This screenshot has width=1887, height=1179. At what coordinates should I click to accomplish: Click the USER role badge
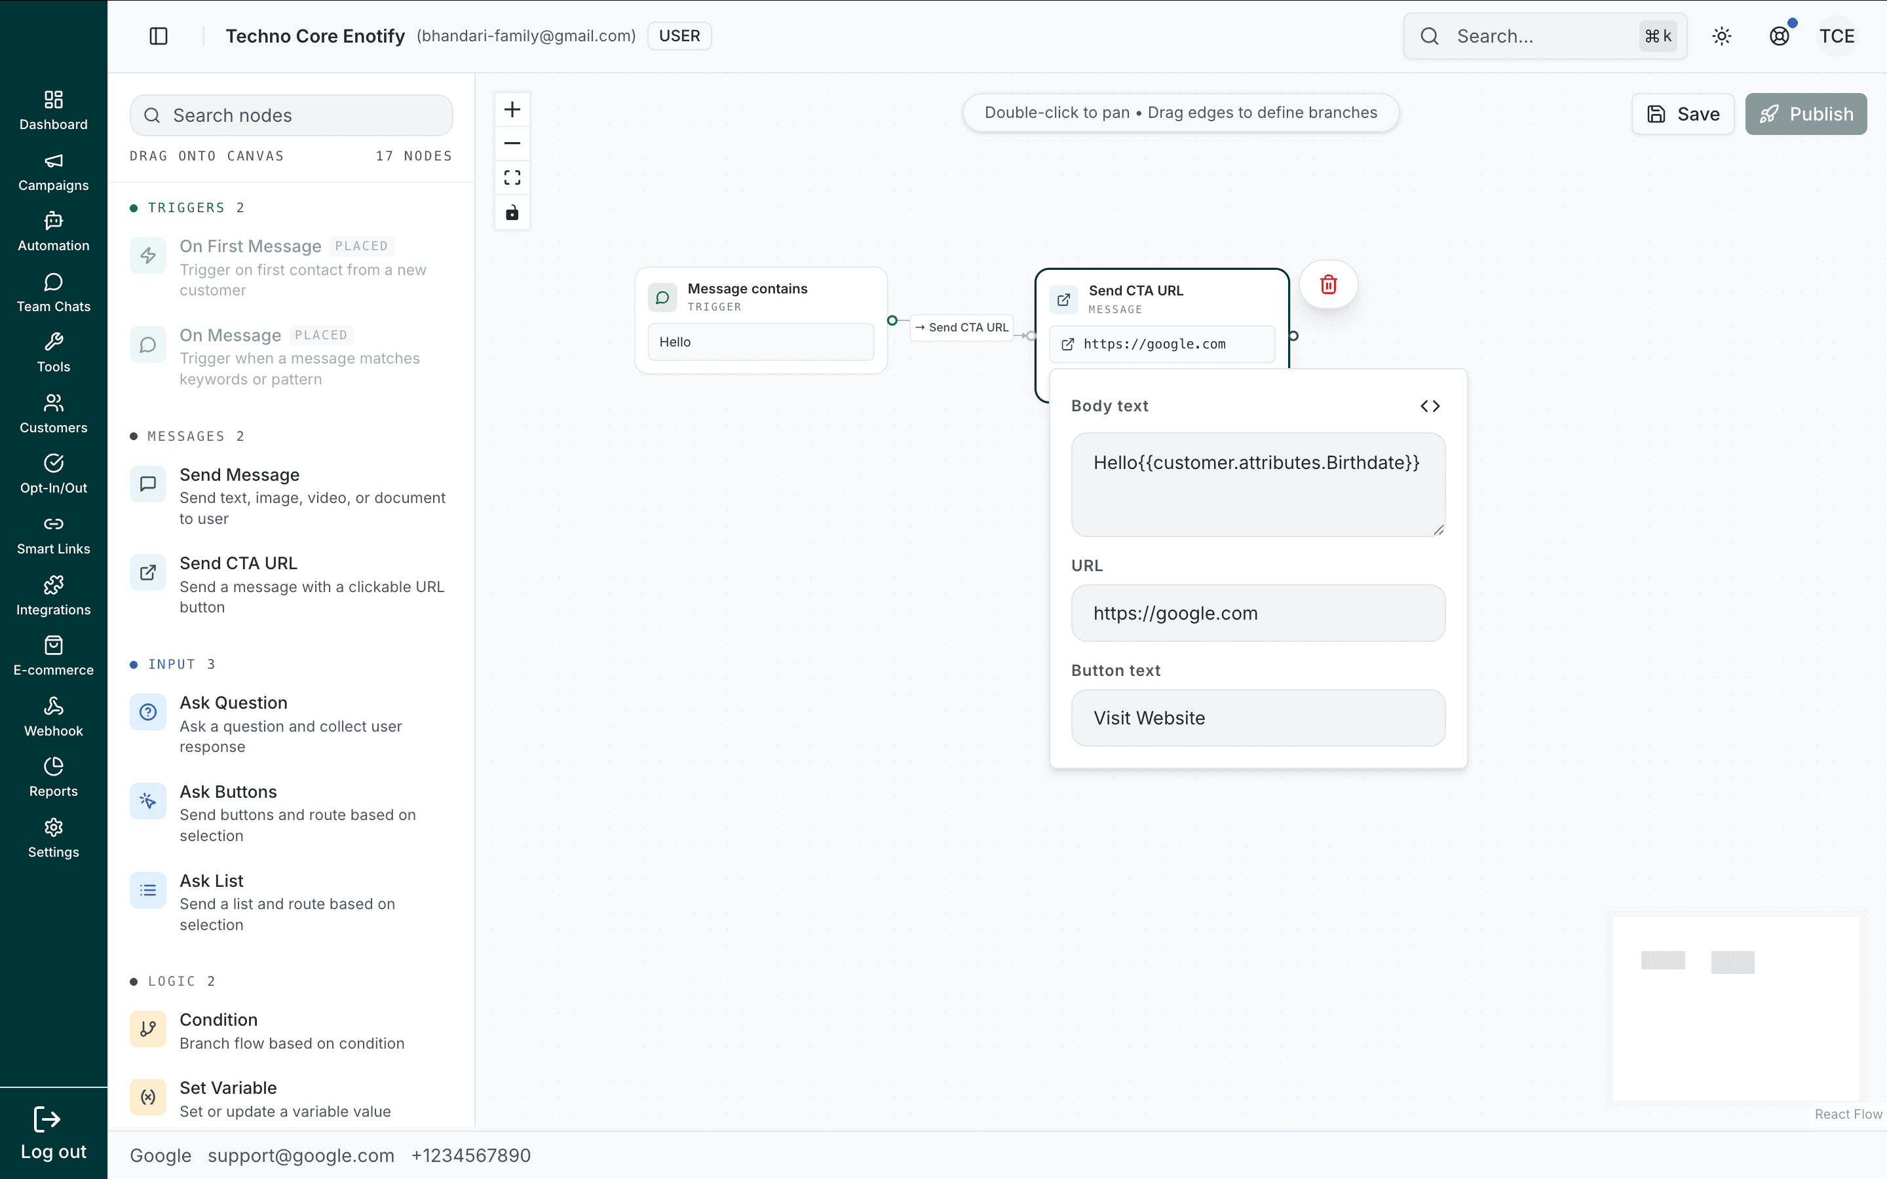pyautogui.click(x=679, y=36)
